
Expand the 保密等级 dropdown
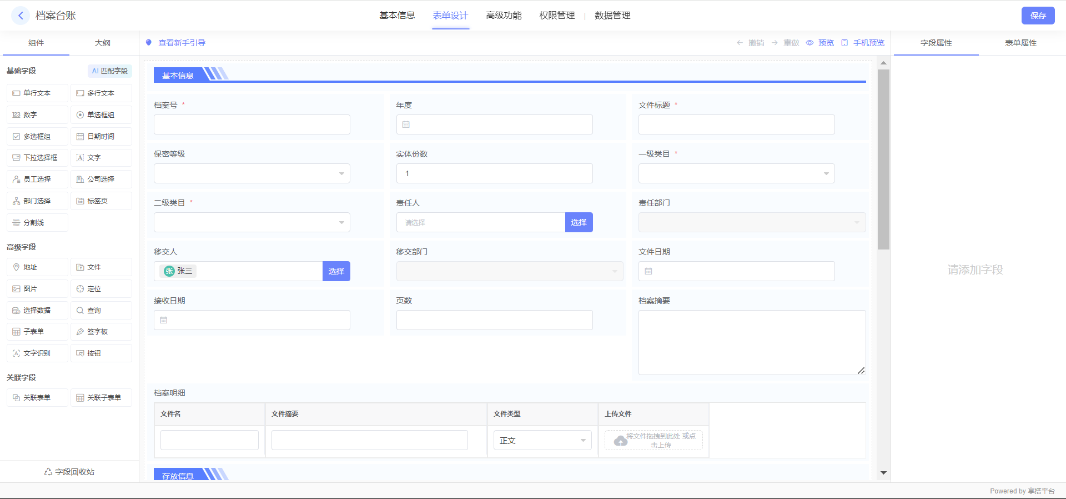tap(252, 173)
